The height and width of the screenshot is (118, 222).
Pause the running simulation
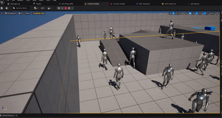pyautogui.click(x=59, y=8)
